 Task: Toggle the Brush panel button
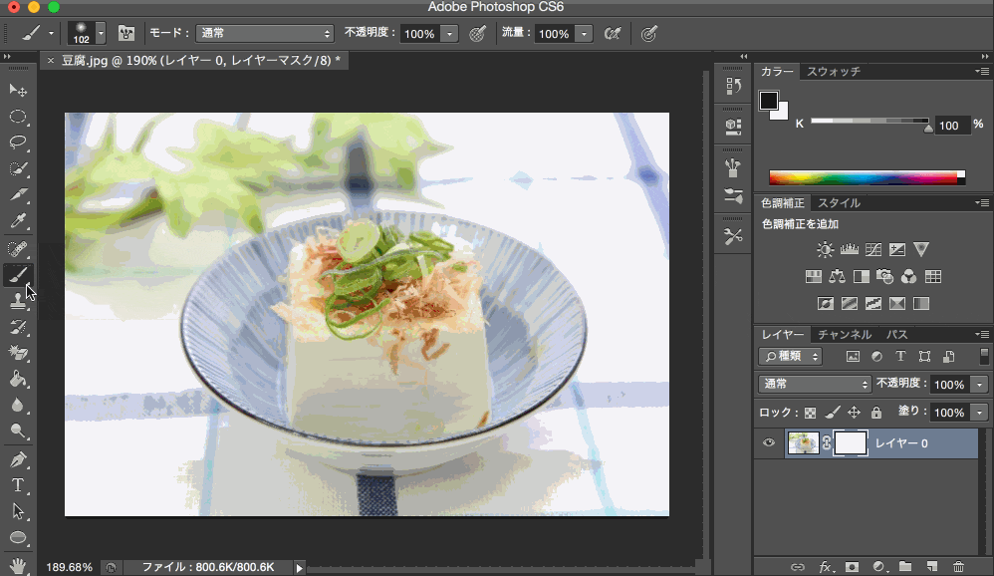point(126,33)
